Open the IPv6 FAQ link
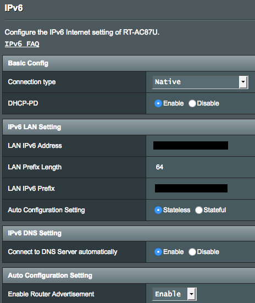Image resolution: width=255 pixels, height=303 pixels. pos(22,44)
